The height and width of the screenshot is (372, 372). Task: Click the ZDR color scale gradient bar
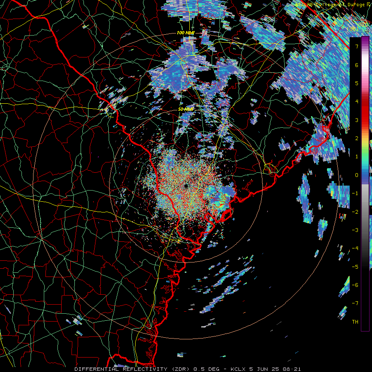[x=365, y=184]
